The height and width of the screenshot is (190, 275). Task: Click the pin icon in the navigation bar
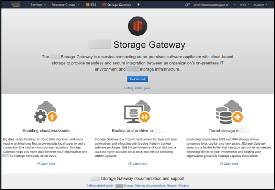coord(138,5)
